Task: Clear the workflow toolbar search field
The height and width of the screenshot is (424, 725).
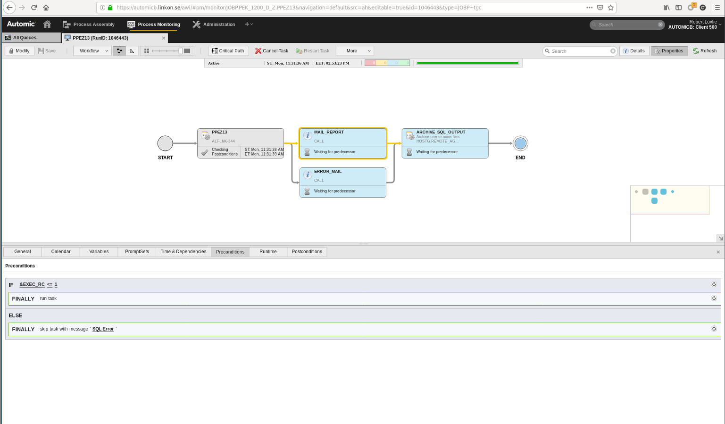Action: [x=613, y=51]
